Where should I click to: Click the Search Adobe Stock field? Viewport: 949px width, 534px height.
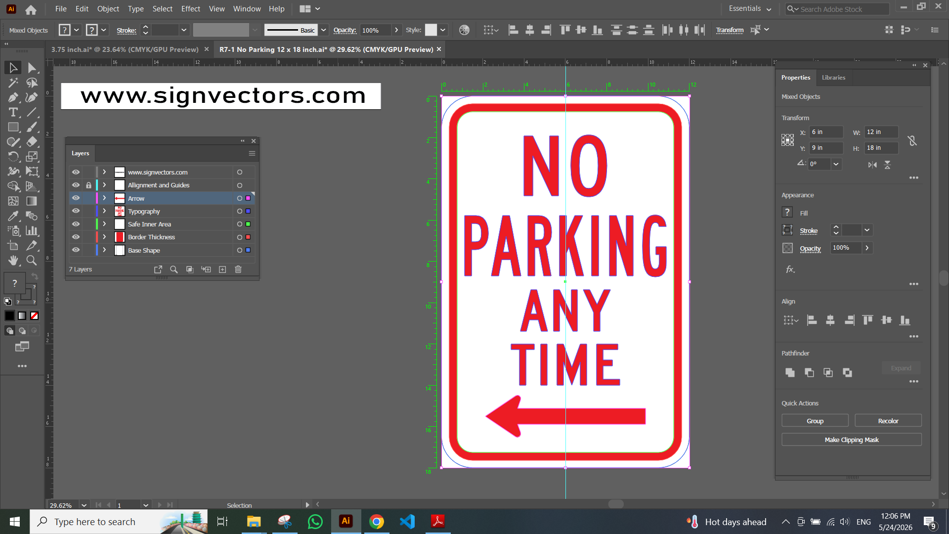(x=837, y=9)
